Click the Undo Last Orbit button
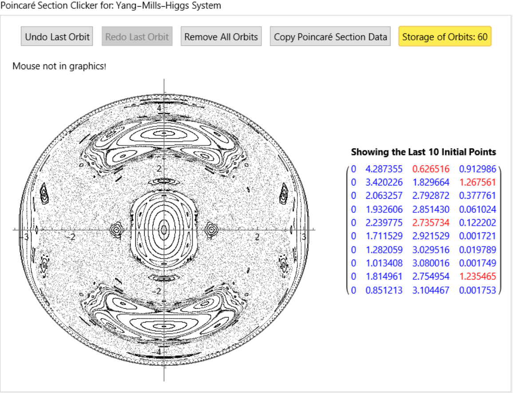 coord(57,37)
